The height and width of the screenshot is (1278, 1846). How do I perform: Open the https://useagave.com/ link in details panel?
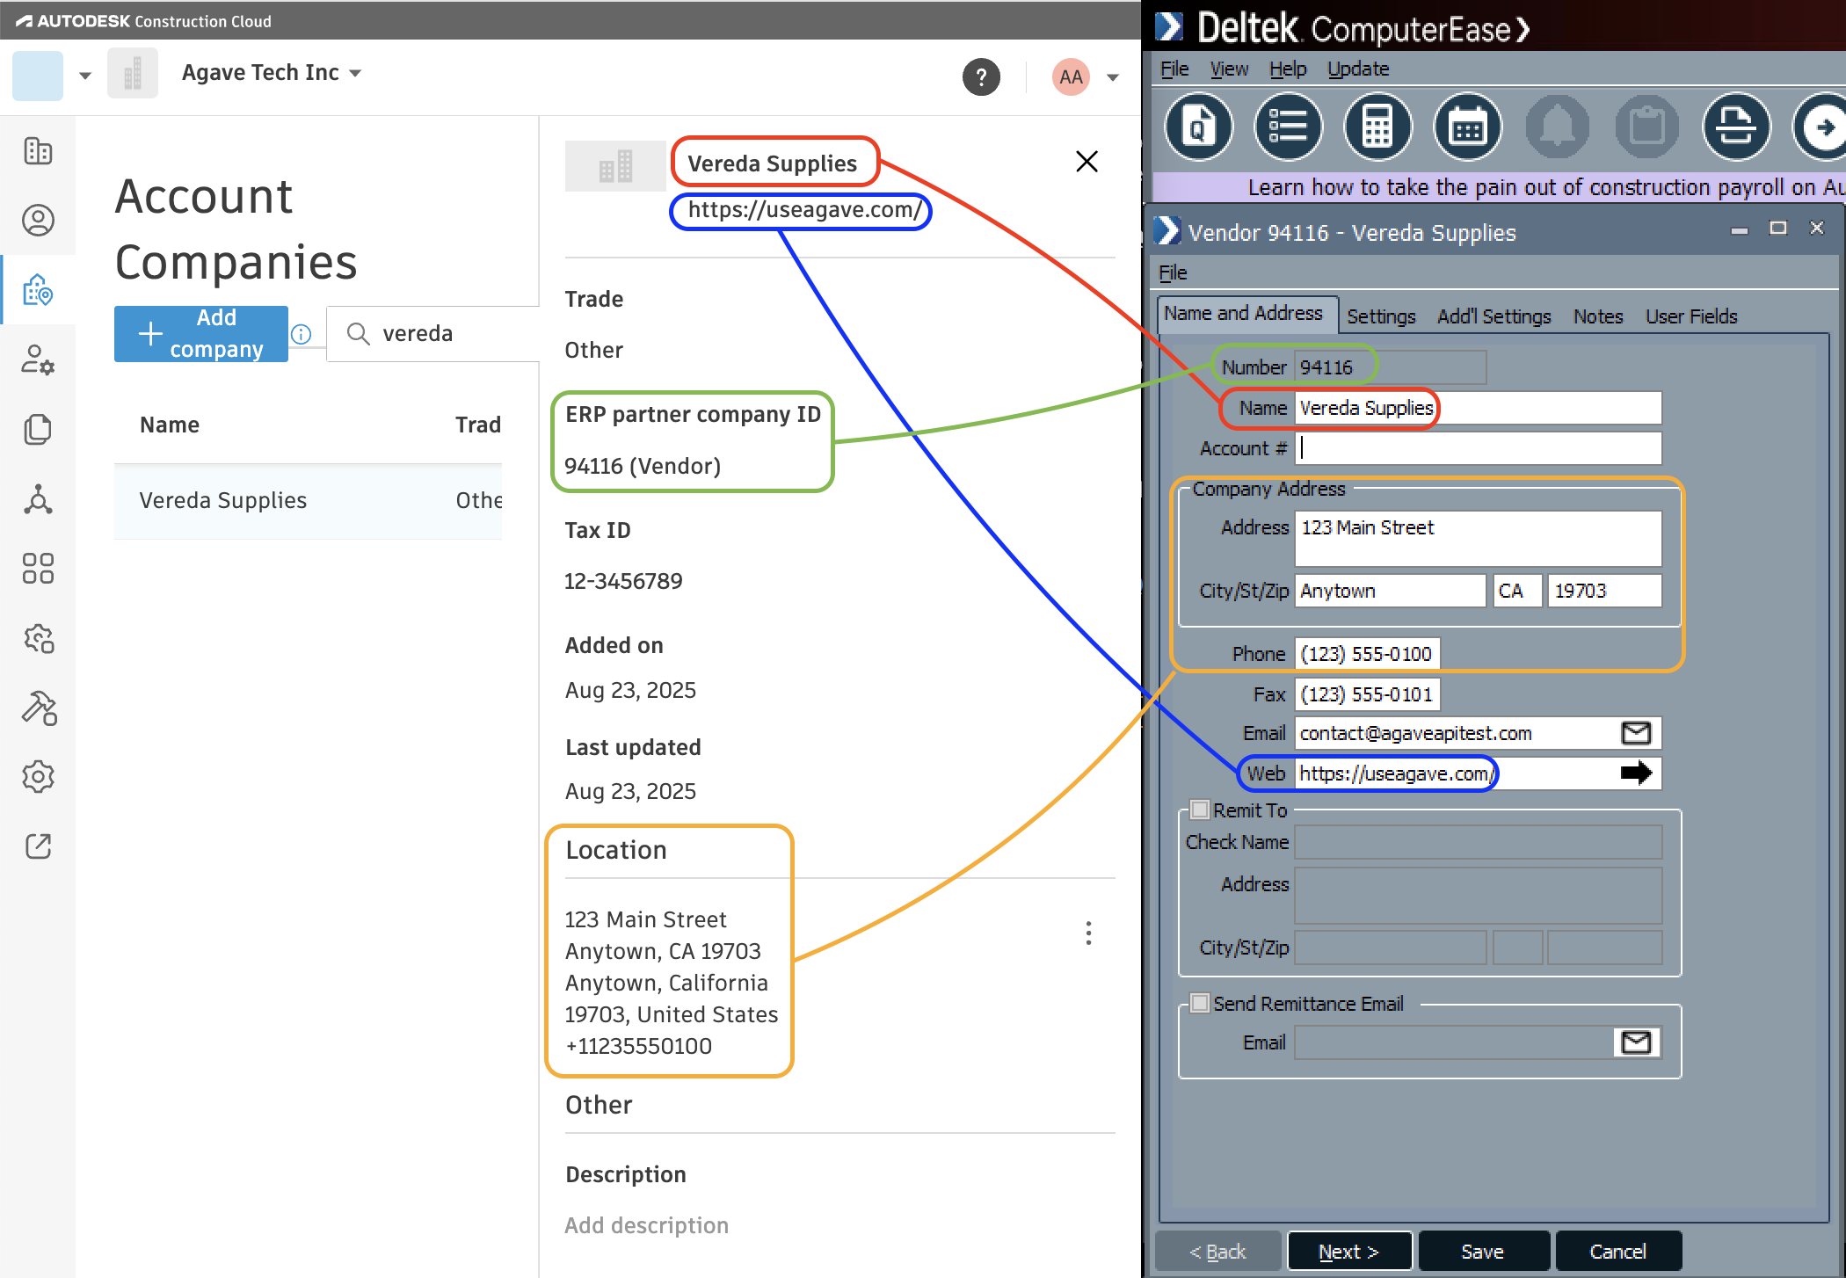pos(804,210)
